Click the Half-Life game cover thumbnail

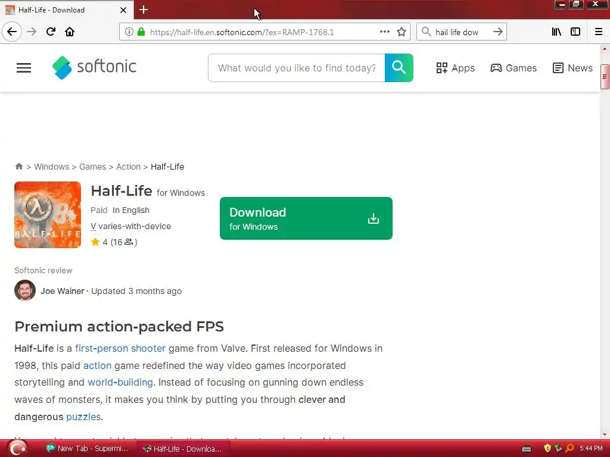(48, 214)
